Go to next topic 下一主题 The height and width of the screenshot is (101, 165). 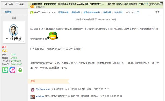(20, 4)
